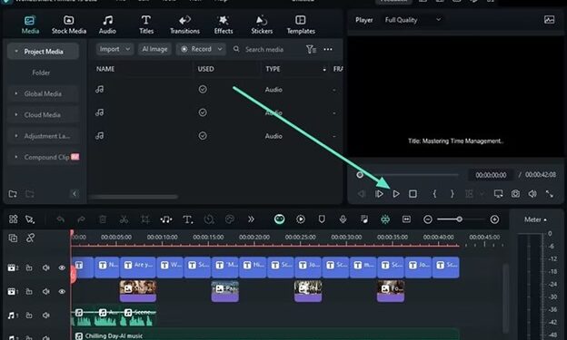Click the Redo icon
Viewport: 567px width, 340px height.
82,219
